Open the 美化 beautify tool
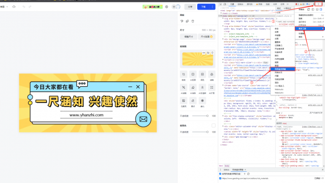325x183 pixels. 202,101
